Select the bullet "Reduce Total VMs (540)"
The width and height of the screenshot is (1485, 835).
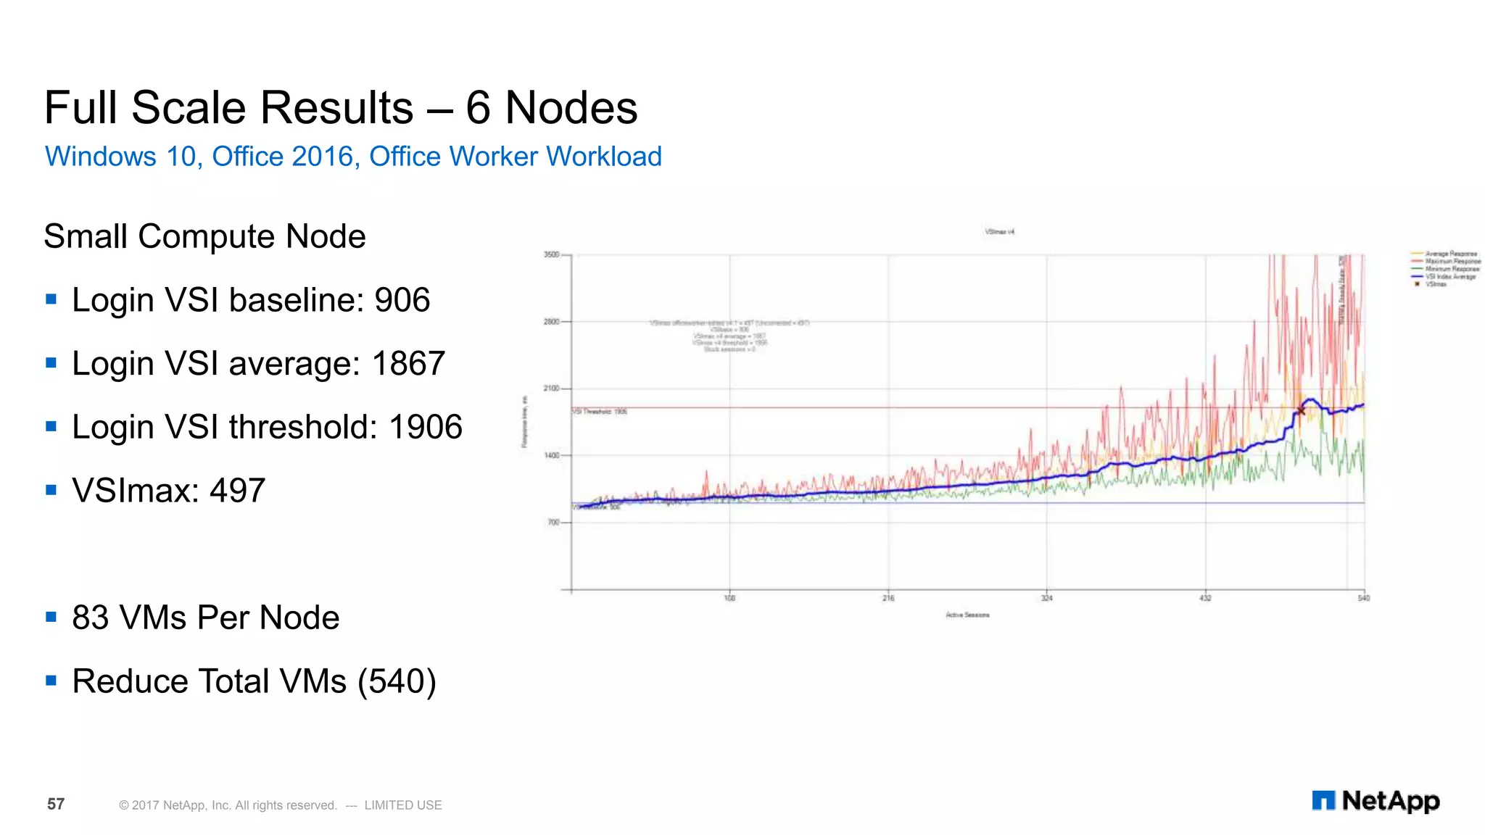(x=255, y=681)
